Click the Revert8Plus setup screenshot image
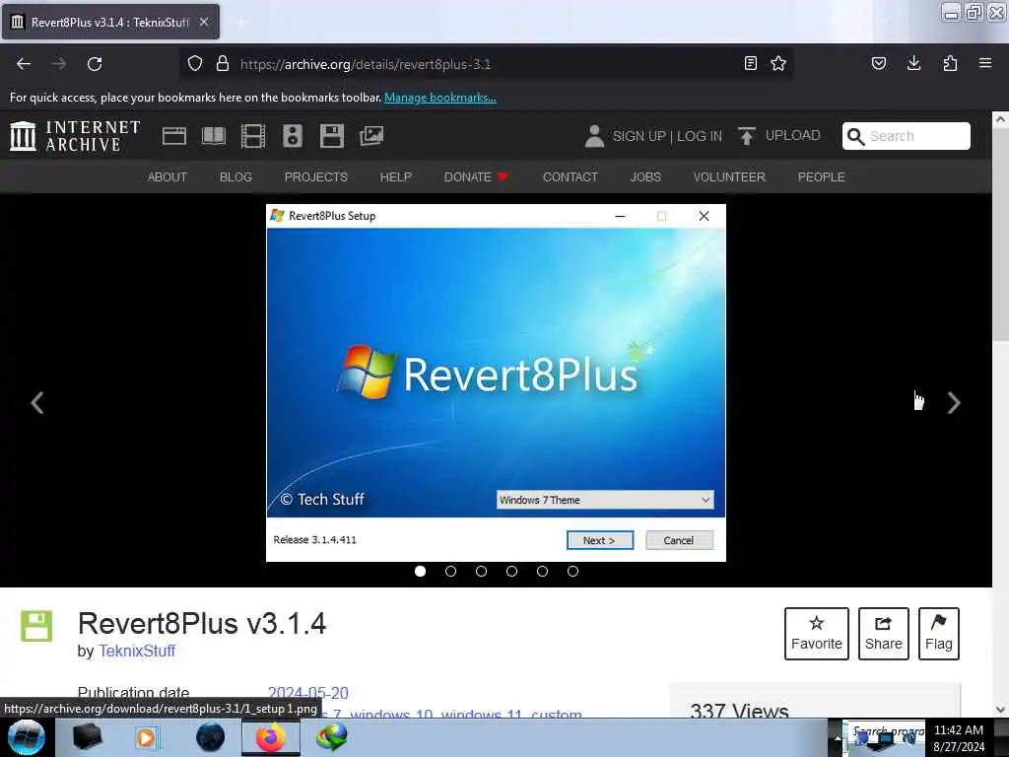This screenshot has width=1009, height=757. (x=497, y=383)
